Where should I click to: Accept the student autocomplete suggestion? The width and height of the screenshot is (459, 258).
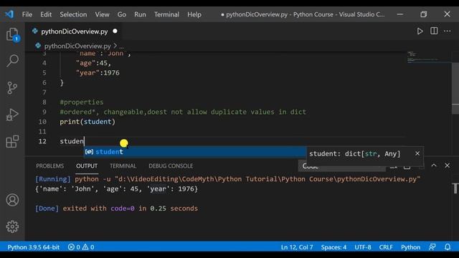[x=195, y=151]
